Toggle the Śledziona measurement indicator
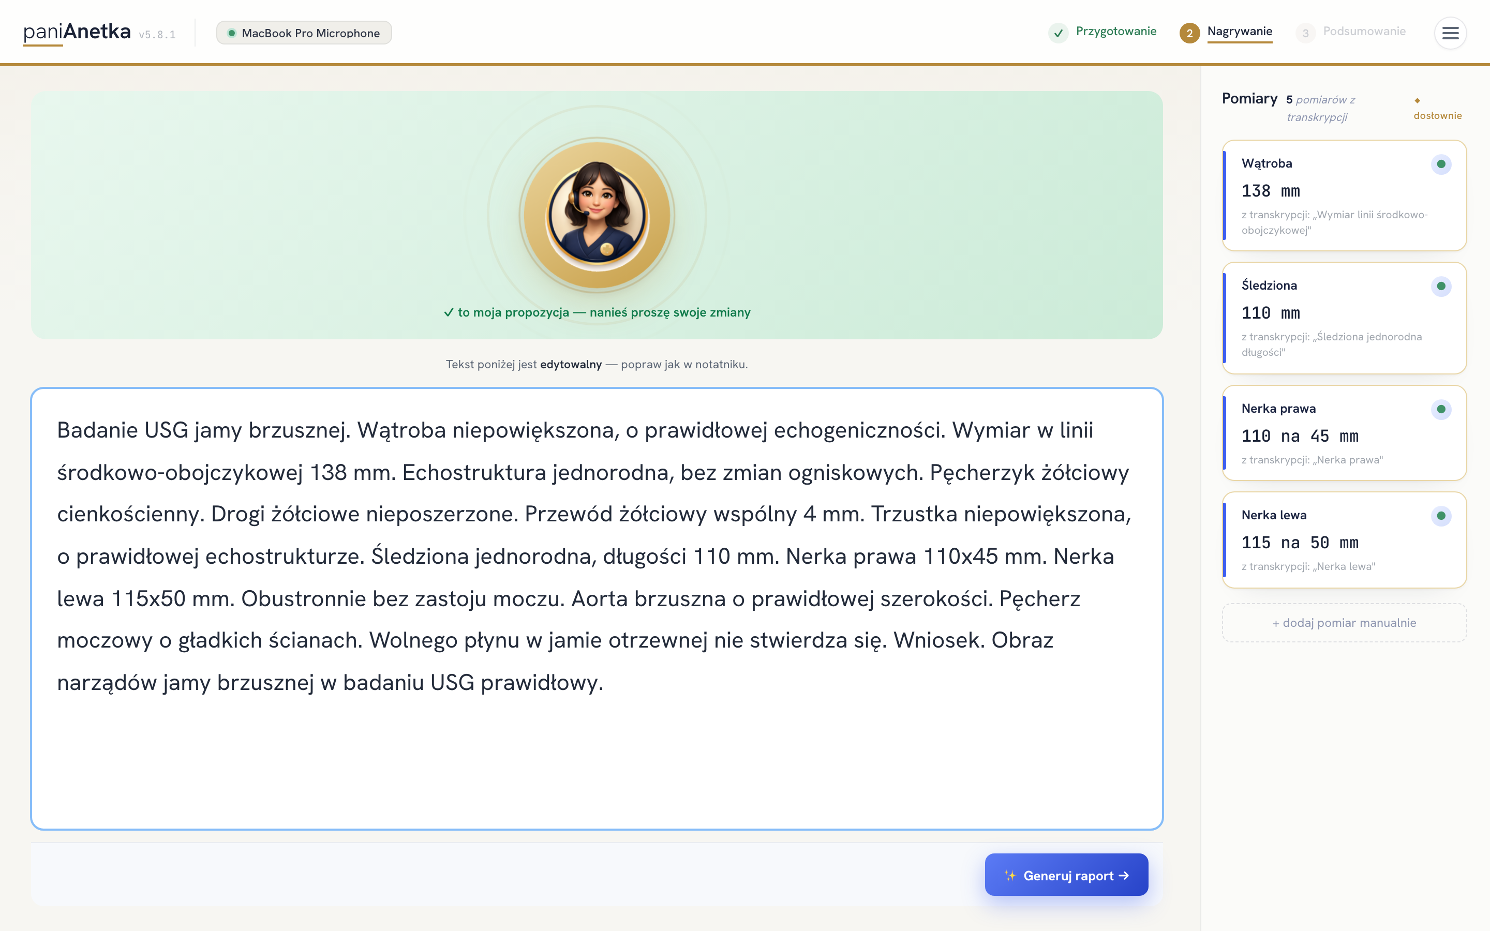Screen dimensions: 1490x931 (x=1441, y=286)
